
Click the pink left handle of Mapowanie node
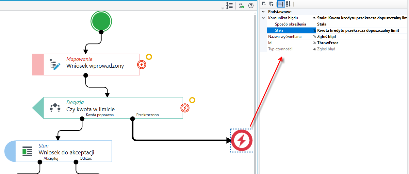pyautogui.click(x=38, y=64)
